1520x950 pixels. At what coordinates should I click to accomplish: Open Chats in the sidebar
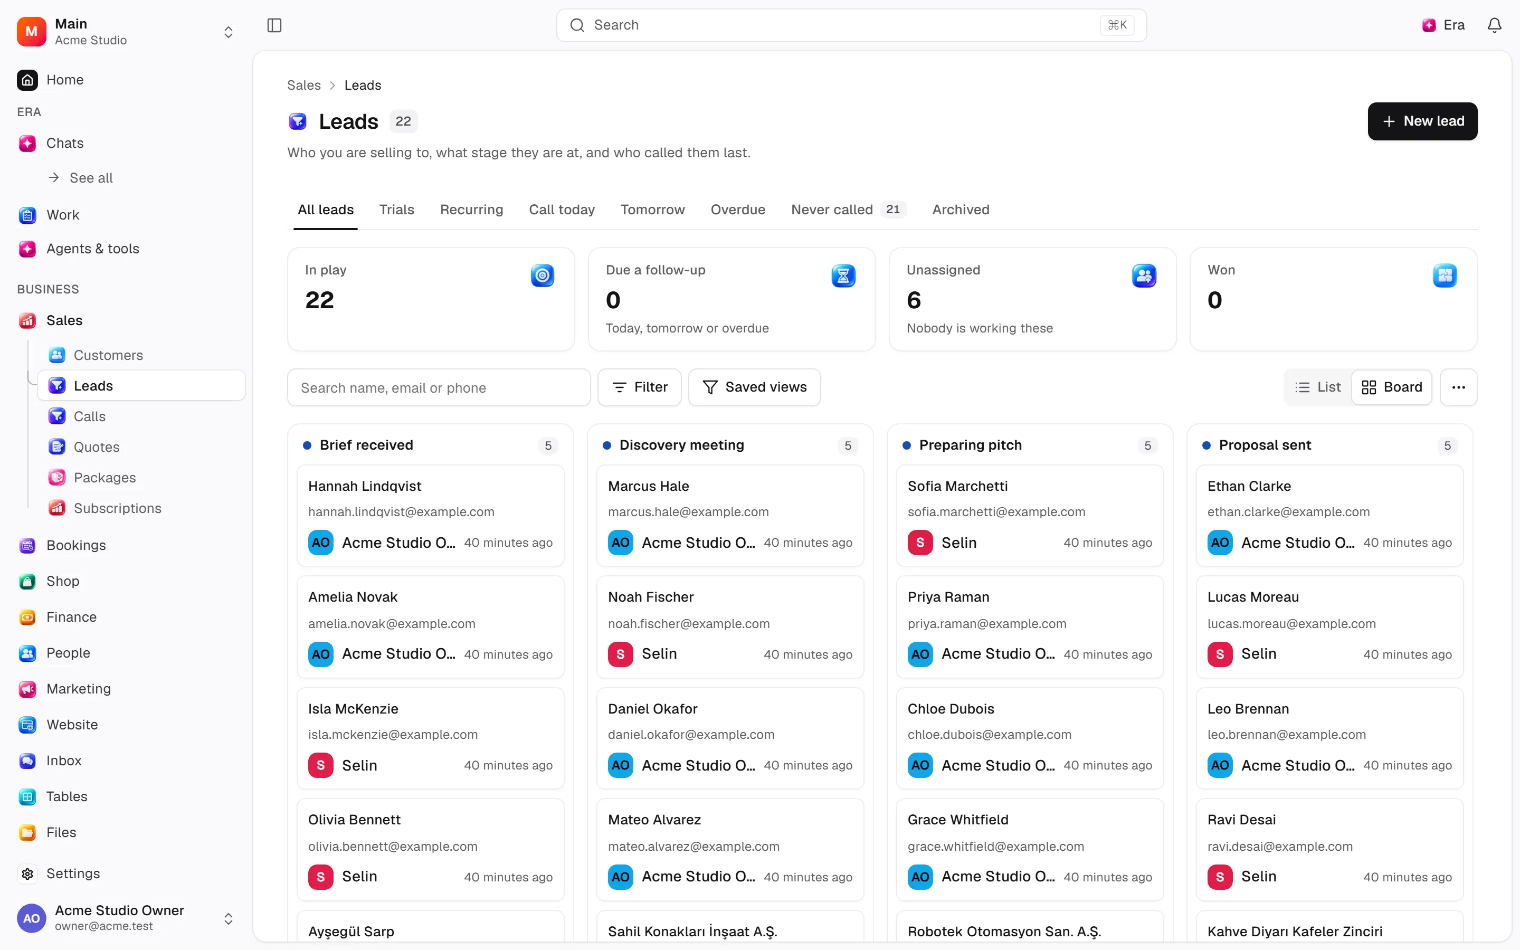coord(65,143)
